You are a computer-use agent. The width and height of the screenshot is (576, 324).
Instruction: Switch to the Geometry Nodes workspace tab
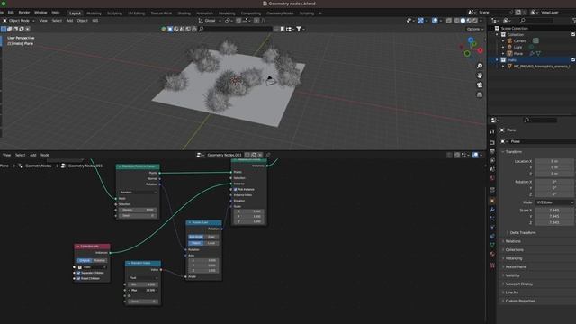[280, 13]
